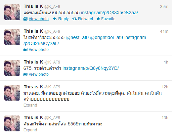Expand the 13h tweet
Screen dimensions: 172x136
pos(30,130)
